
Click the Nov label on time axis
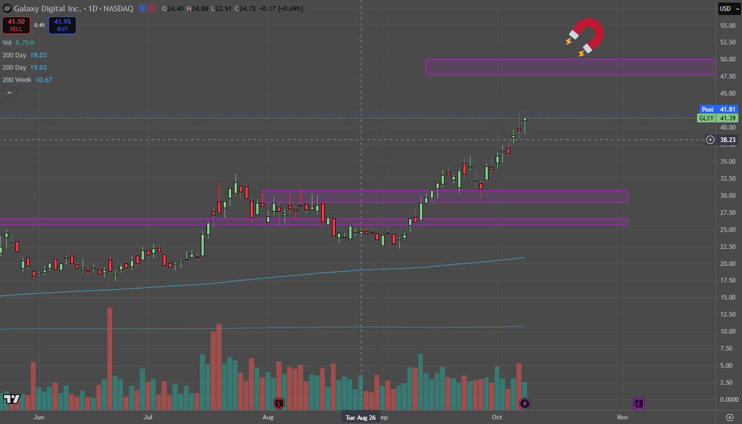pos(623,417)
